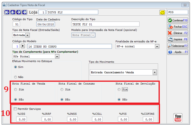Click the %ISS value field
This screenshot has width=192, height=126.
pos(21,119)
